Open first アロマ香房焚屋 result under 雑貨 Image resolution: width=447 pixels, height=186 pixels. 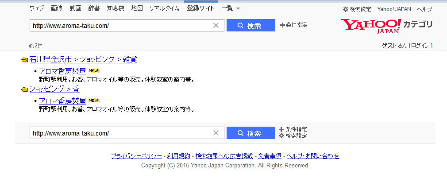click(x=62, y=71)
